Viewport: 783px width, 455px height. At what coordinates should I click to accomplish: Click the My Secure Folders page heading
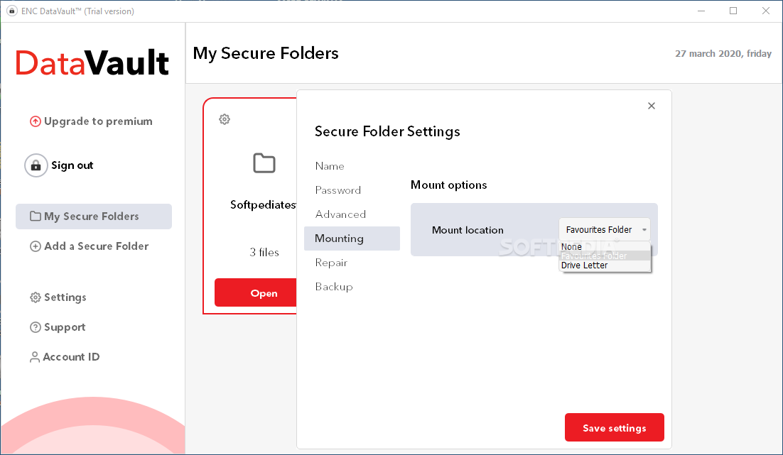point(266,53)
